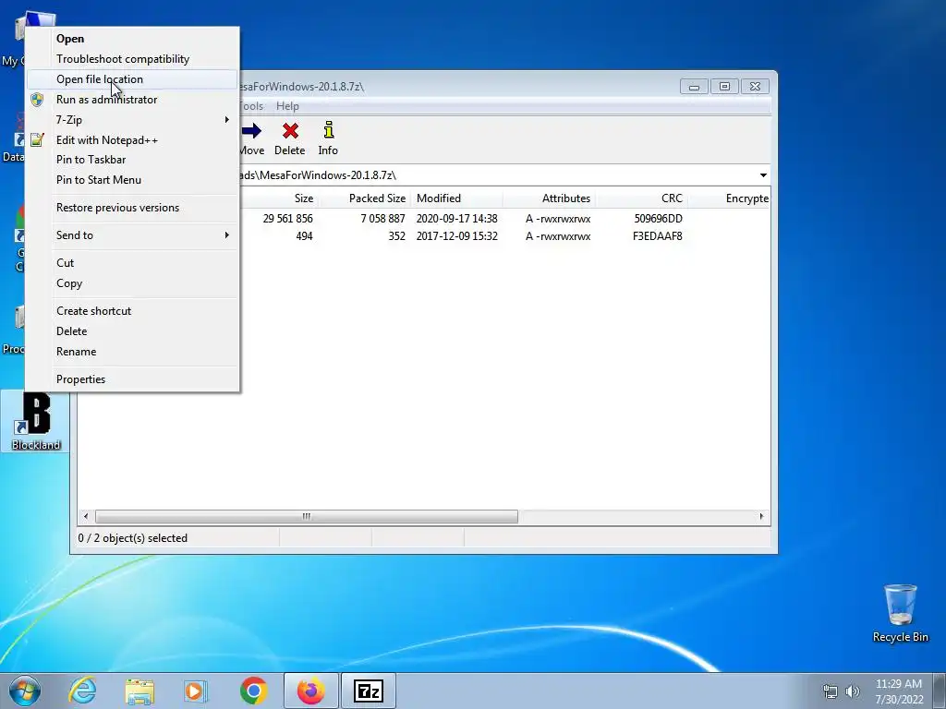The width and height of the screenshot is (946, 709).
Task: Select Pin to Start Menu
Action: [98, 180]
